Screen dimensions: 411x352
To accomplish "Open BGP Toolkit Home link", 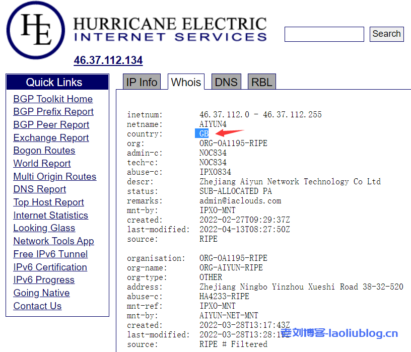I will click(x=53, y=99).
